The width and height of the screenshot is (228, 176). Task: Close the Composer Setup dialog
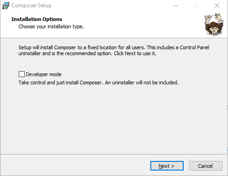click(217, 5)
